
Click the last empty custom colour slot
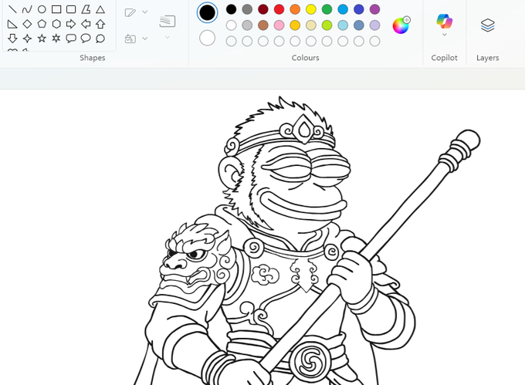click(374, 41)
